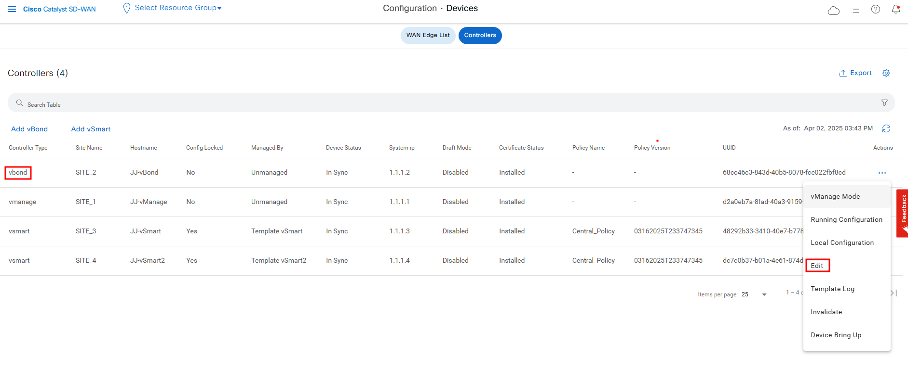Screen dimensions: 908x370
Task: Select hostname JJ-vBond cell
Action: pyautogui.click(x=144, y=172)
